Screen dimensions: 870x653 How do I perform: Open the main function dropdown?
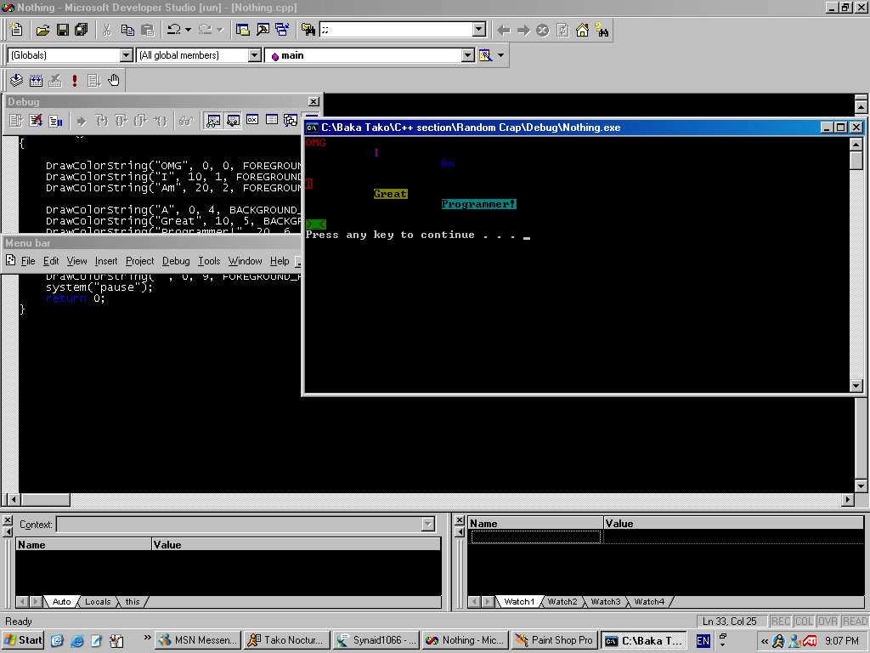[467, 55]
